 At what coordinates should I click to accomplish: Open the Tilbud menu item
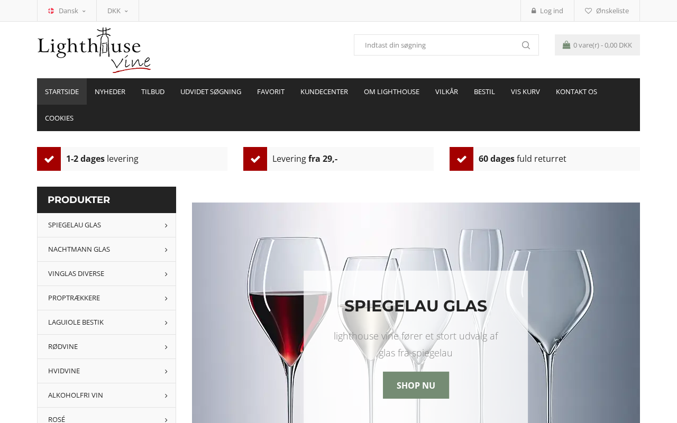(x=153, y=91)
